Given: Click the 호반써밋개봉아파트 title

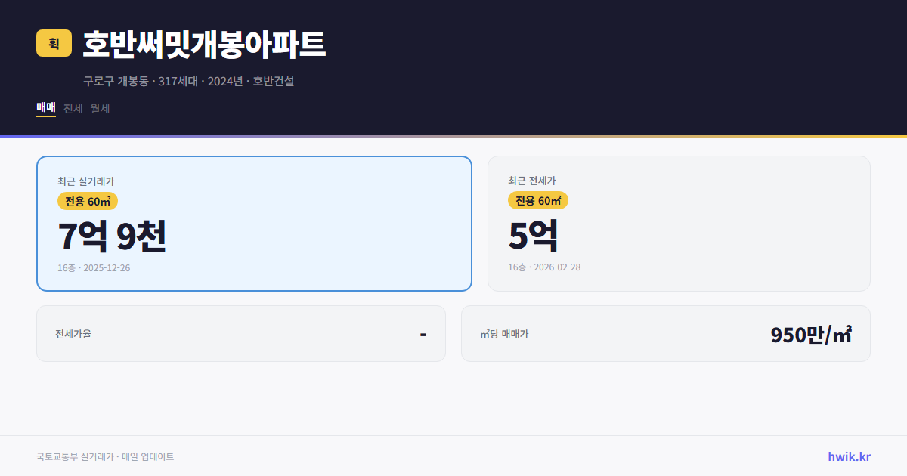Looking at the screenshot, I should click(204, 44).
